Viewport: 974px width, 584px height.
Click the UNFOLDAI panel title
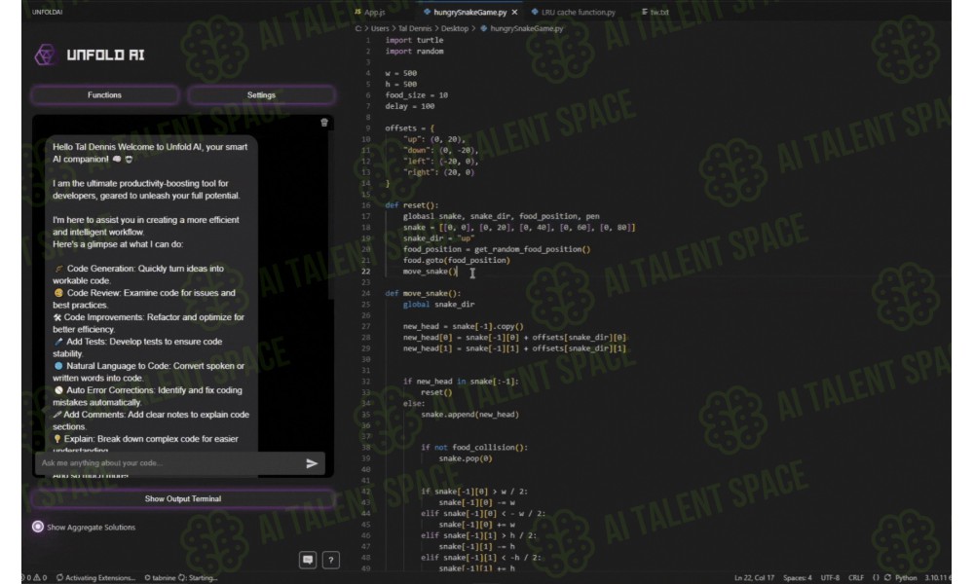click(47, 12)
